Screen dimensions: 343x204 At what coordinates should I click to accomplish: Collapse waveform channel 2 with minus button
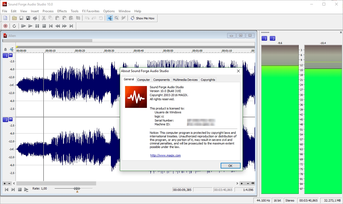click(11, 119)
